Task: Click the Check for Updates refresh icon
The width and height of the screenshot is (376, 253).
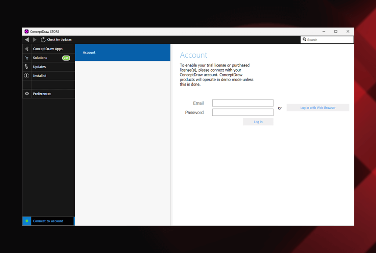Action: (x=43, y=40)
